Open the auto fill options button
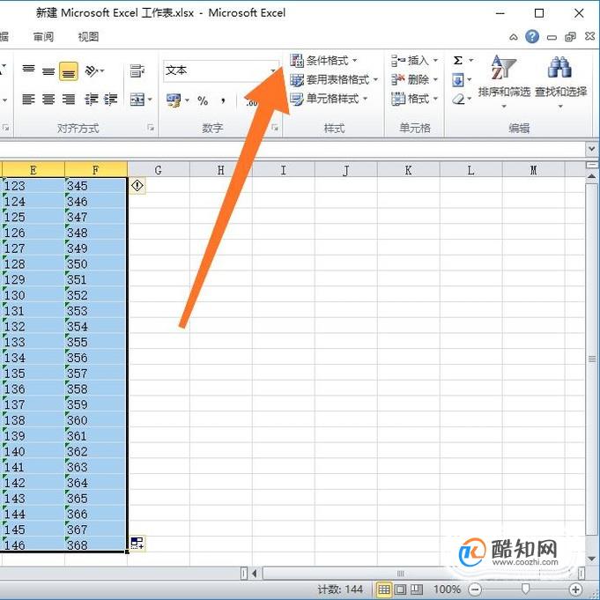The height and width of the screenshot is (600, 600). coord(137,543)
